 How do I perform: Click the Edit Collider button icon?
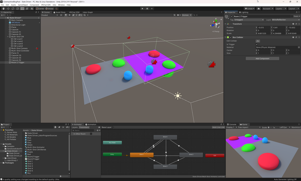[x=258, y=41]
